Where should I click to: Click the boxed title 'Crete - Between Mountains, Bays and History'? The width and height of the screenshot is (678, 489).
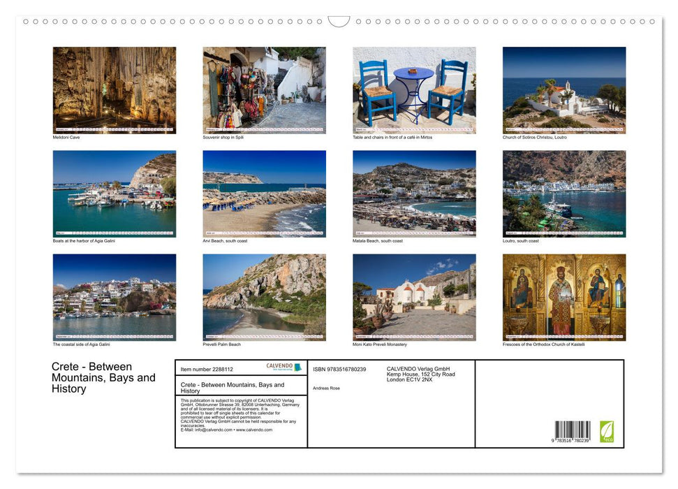coord(233,387)
